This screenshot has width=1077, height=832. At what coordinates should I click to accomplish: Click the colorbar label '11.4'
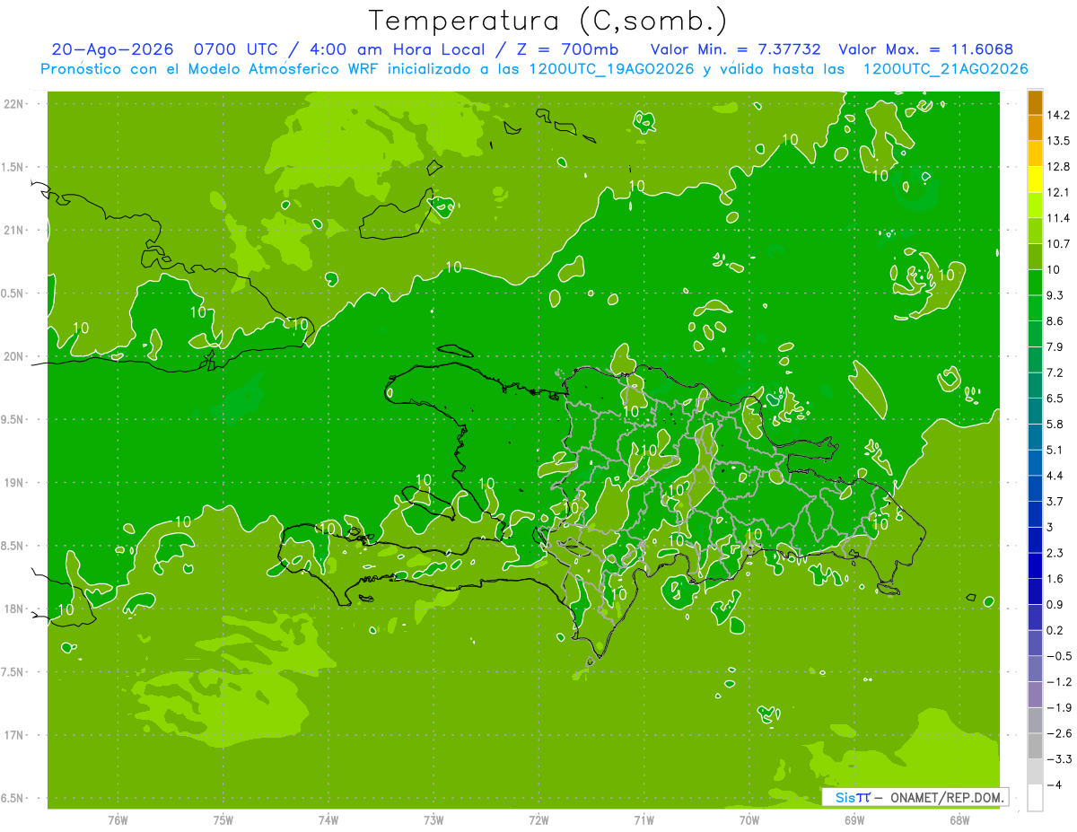1059,218
